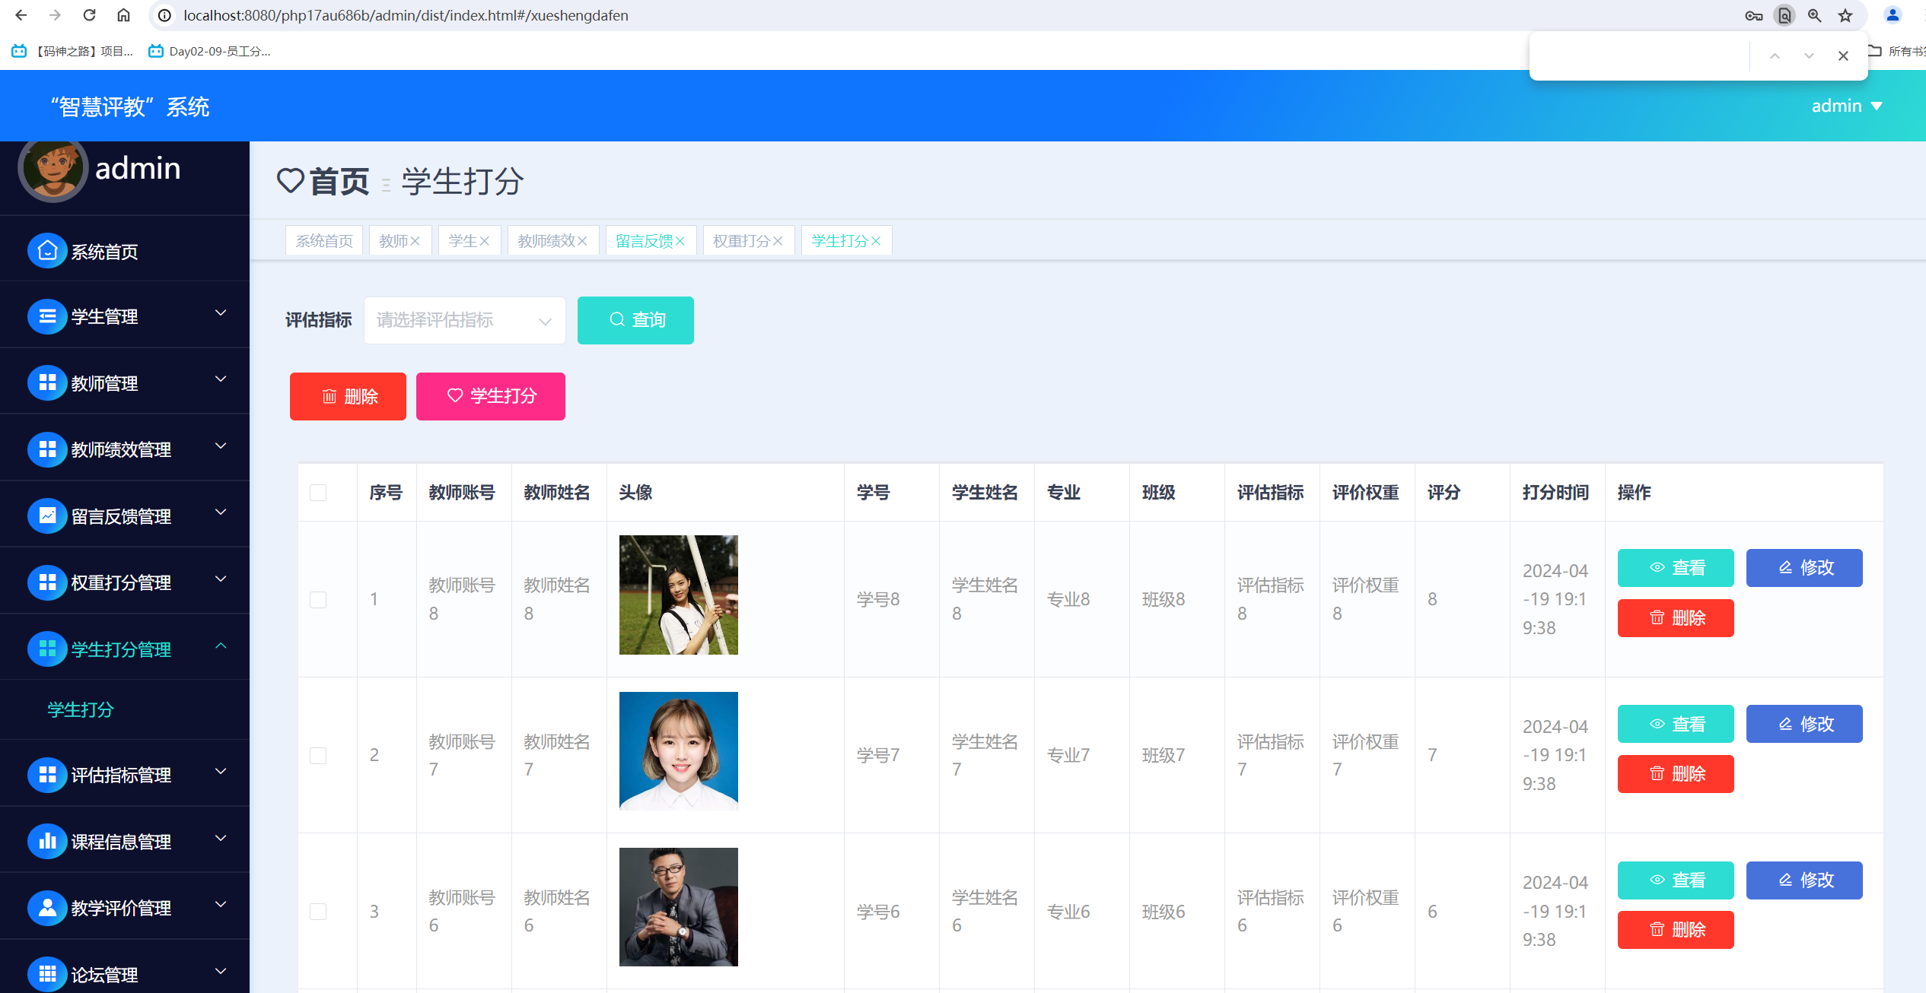Open Day02-09 bookmark in bookmarks bar

point(210,51)
